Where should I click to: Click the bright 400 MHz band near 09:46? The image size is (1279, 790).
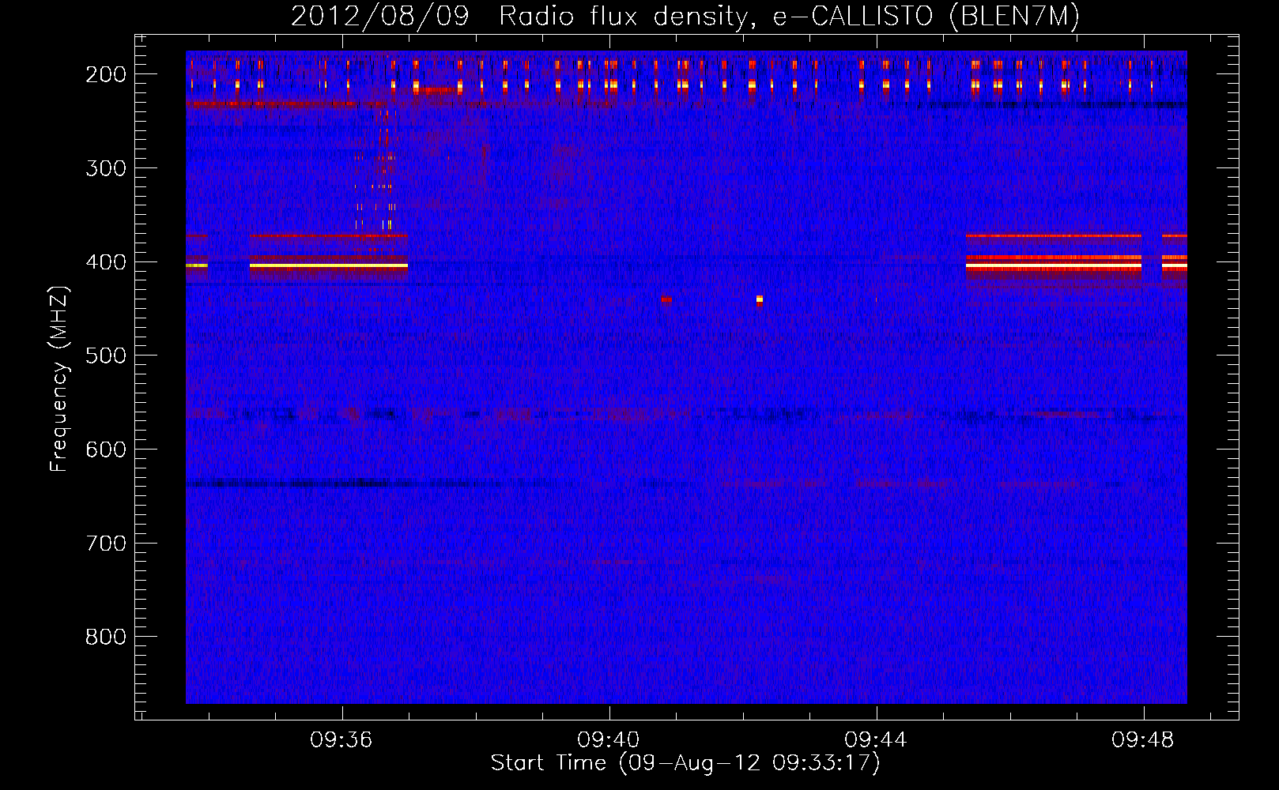tap(1053, 266)
